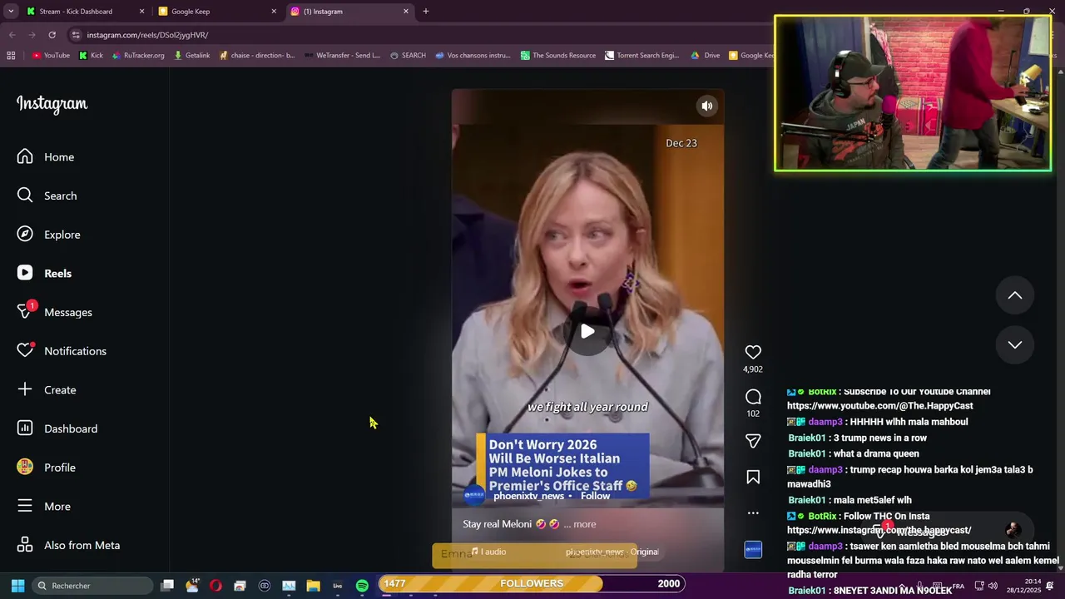Open Spotify from the taskbar
This screenshot has height=599, width=1065.
pyautogui.click(x=362, y=586)
